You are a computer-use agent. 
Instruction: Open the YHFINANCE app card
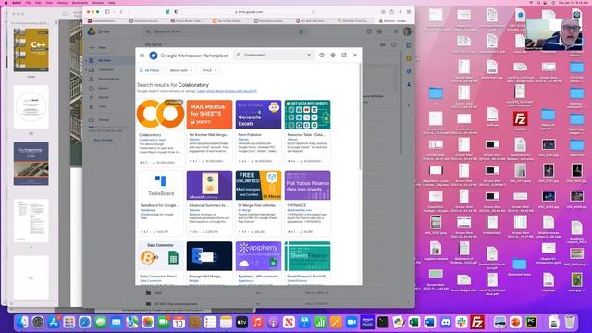(x=307, y=203)
